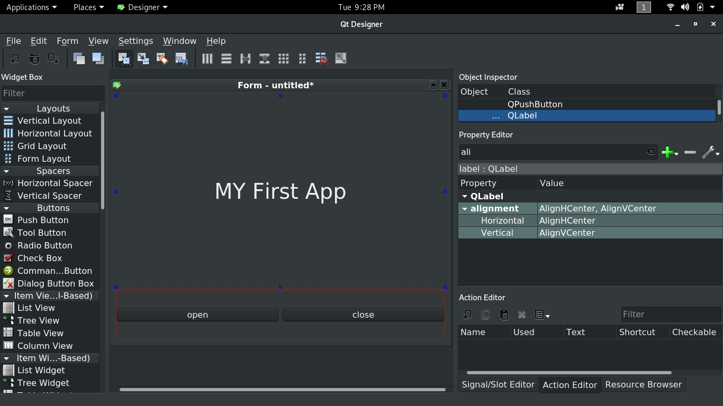Apply the Lay Out in Grid icon
This screenshot has width=723, height=406.
click(283, 59)
